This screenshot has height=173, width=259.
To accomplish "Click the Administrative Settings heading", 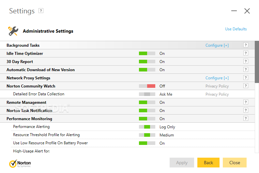I will [x=48, y=31].
